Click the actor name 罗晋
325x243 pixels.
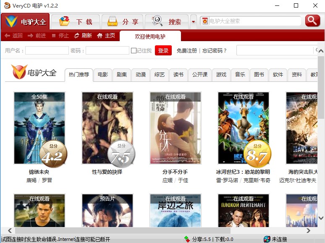point(47,180)
